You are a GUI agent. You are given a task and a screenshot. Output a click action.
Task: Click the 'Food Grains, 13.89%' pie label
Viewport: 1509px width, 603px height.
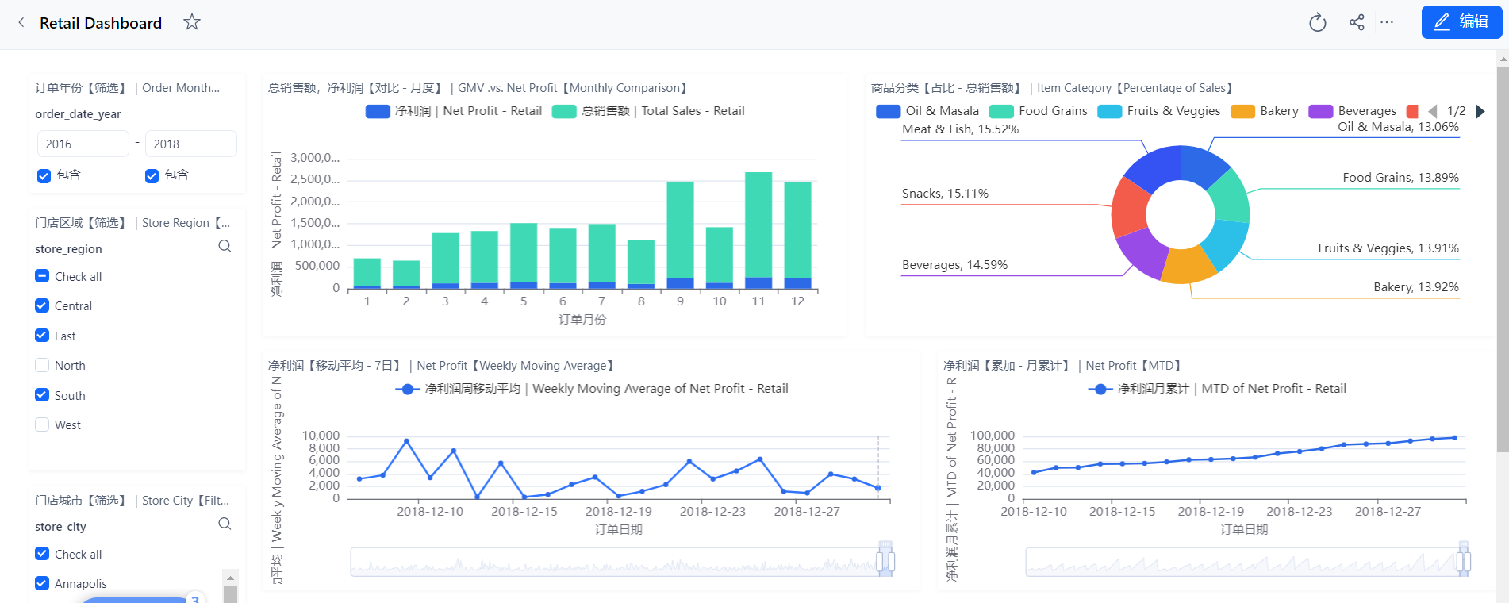click(1400, 178)
